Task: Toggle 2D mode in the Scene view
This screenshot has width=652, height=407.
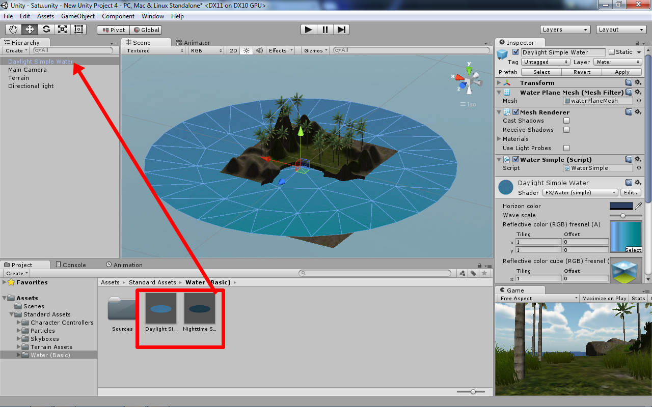Action: pos(233,50)
